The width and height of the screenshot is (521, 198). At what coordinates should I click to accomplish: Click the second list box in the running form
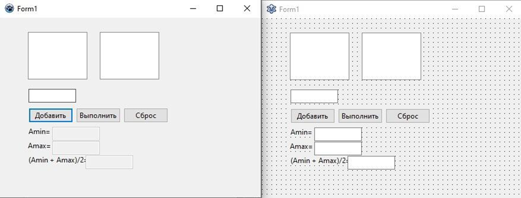[x=129, y=56]
